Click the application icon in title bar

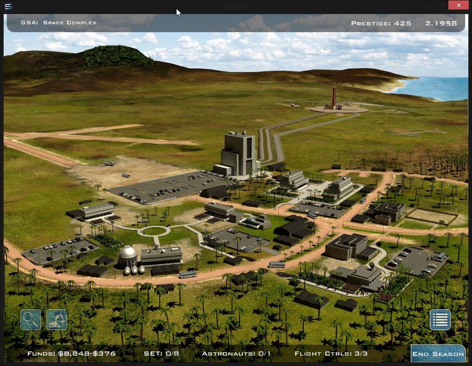coord(8,6)
